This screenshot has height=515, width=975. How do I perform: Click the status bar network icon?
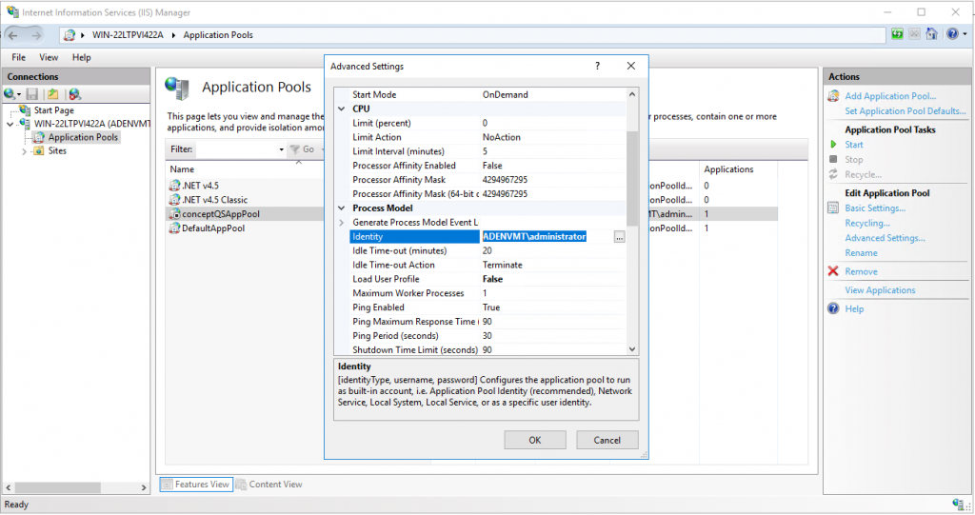point(958,504)
